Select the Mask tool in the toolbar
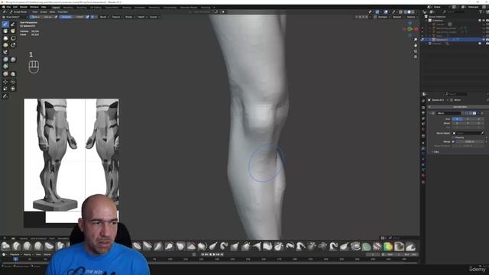Image resolution: width=489 pixels, height=275 pixels. coord(5,31)
